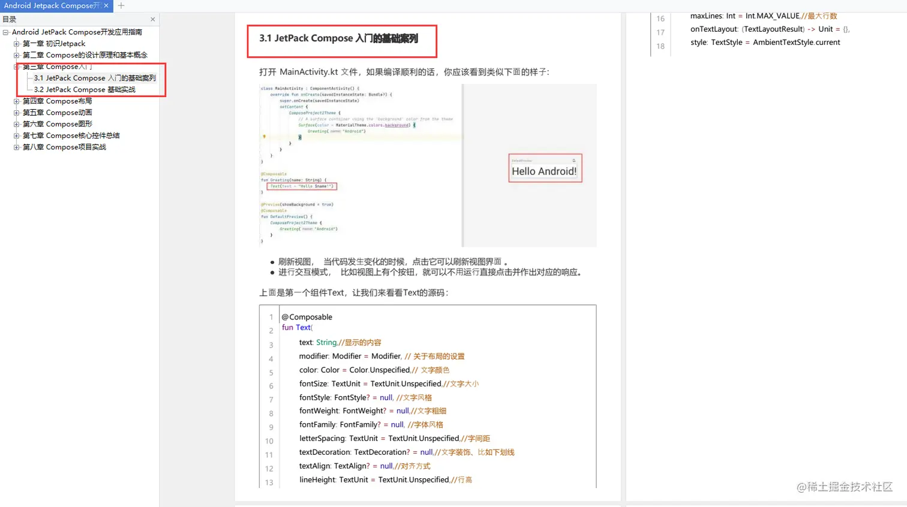Image resolution: width=907 pixels, height=507 pixels.
Task: Select the root guide title in the tree
Action: coord(77,32)
